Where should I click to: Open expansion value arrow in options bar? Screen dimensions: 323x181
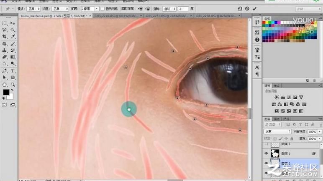(96, 9)
